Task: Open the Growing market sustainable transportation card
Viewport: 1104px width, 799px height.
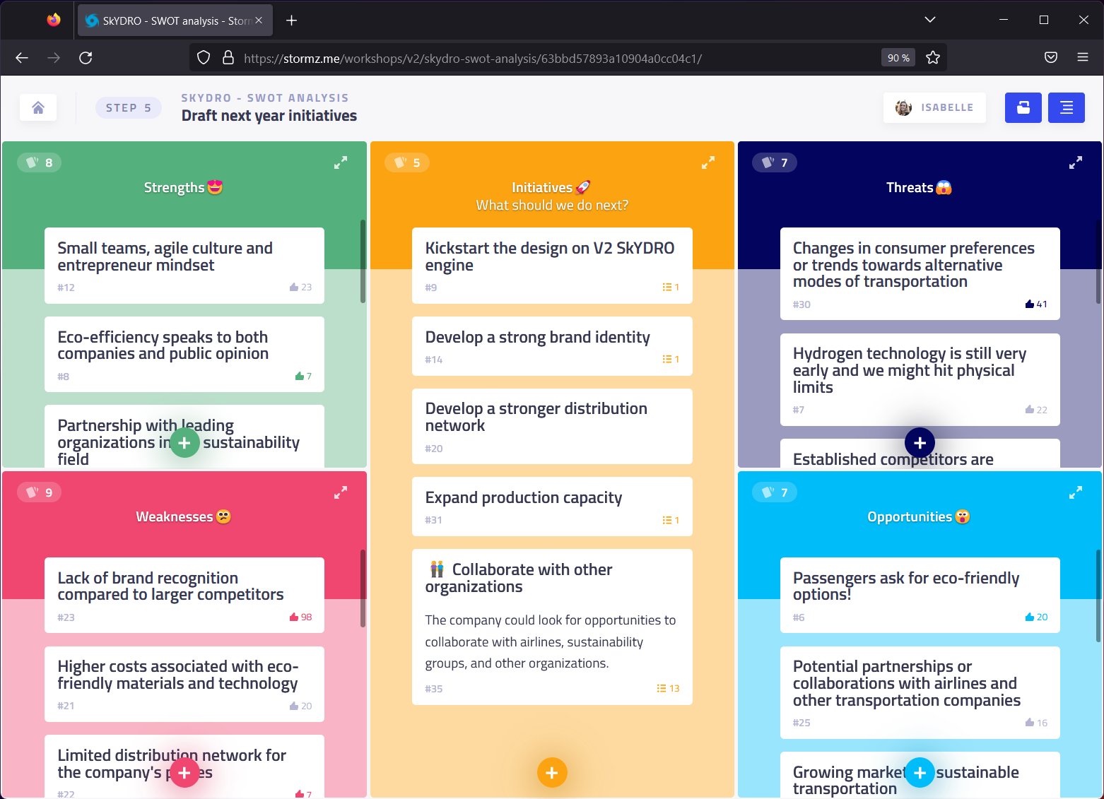Action: click(920, 775)
